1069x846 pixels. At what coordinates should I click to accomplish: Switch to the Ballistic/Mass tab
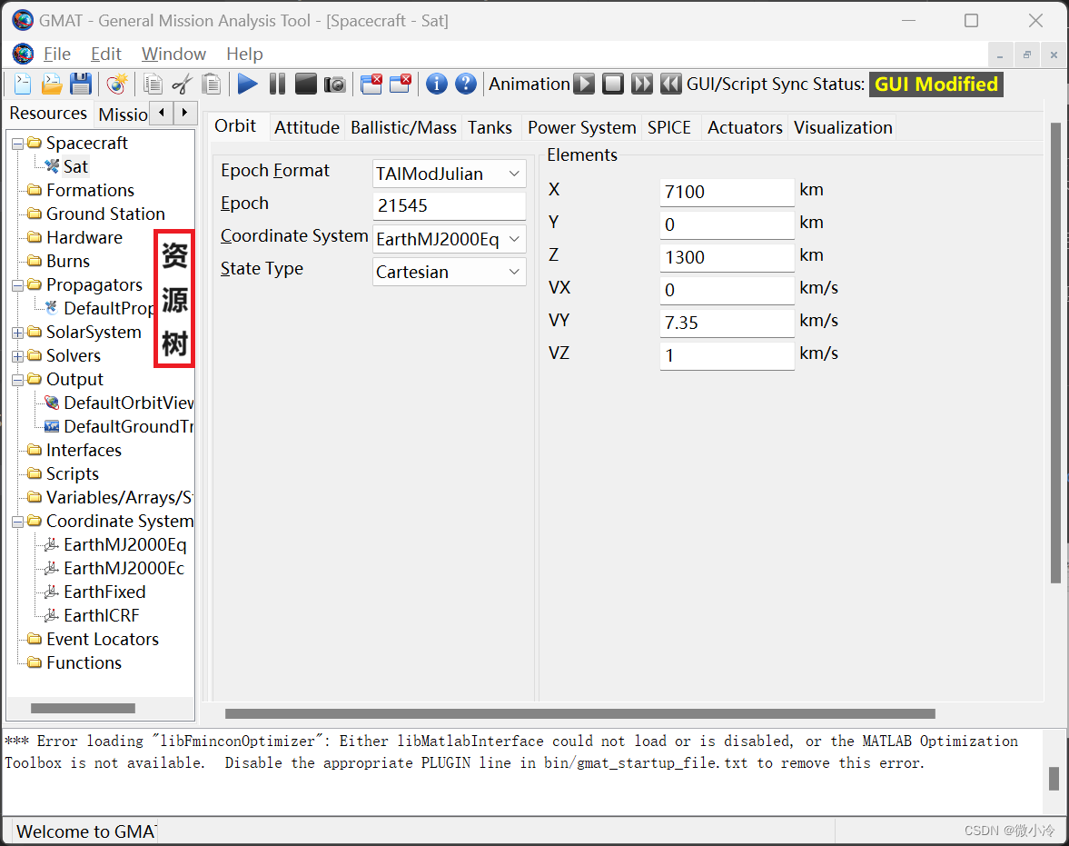[403, 127]
